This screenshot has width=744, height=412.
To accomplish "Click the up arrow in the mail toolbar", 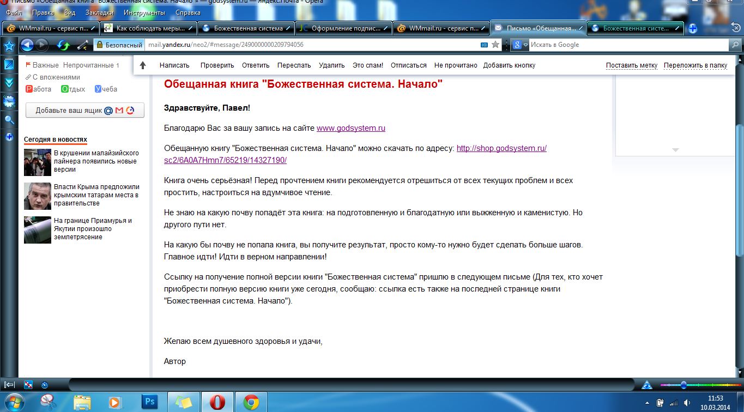I will (x=143, y=65).
